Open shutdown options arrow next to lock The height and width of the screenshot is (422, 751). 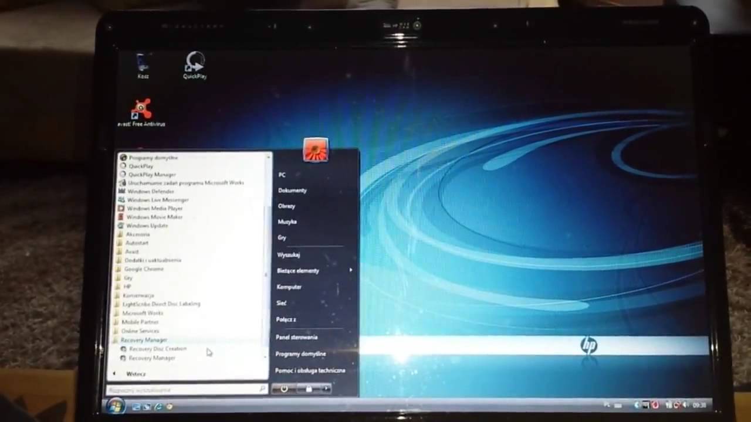(x=326, y=389)
